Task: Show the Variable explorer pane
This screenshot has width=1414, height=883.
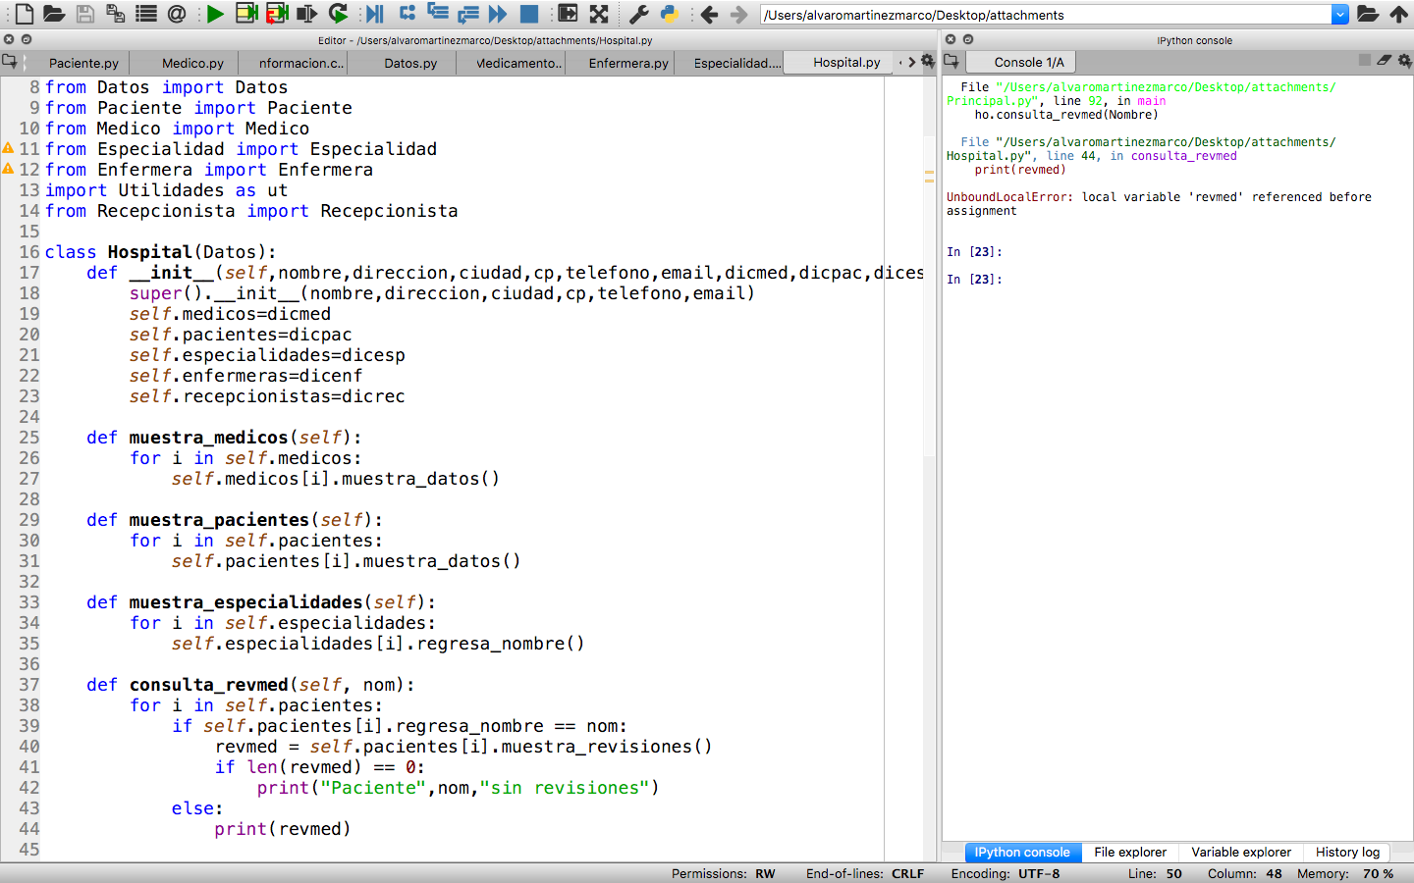Action: (1241, 852)
